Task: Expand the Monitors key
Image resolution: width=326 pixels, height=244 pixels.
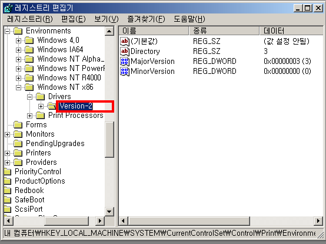Action: click(x=7, y=134)
